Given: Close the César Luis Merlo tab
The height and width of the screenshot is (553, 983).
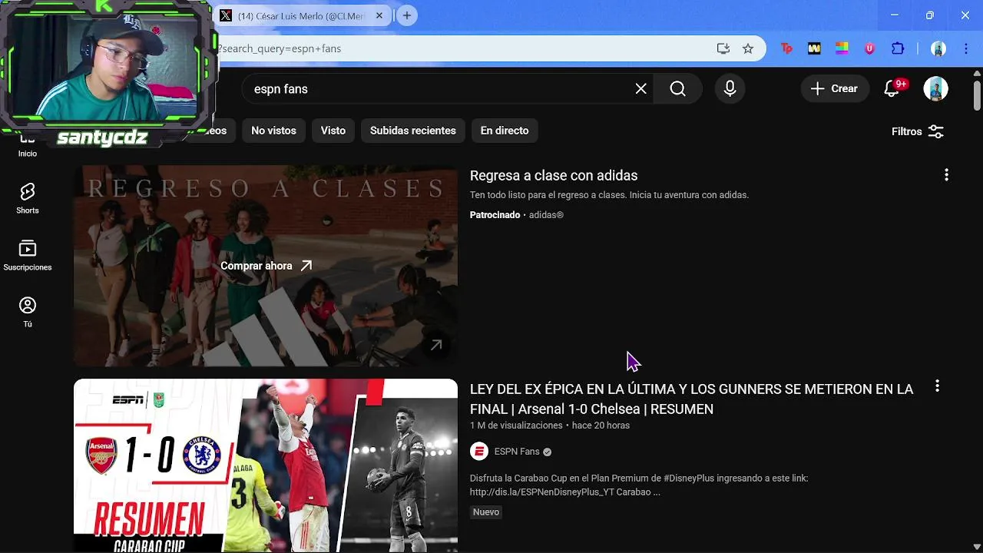Looking at the screenshot, I should [x=379, y=15].
